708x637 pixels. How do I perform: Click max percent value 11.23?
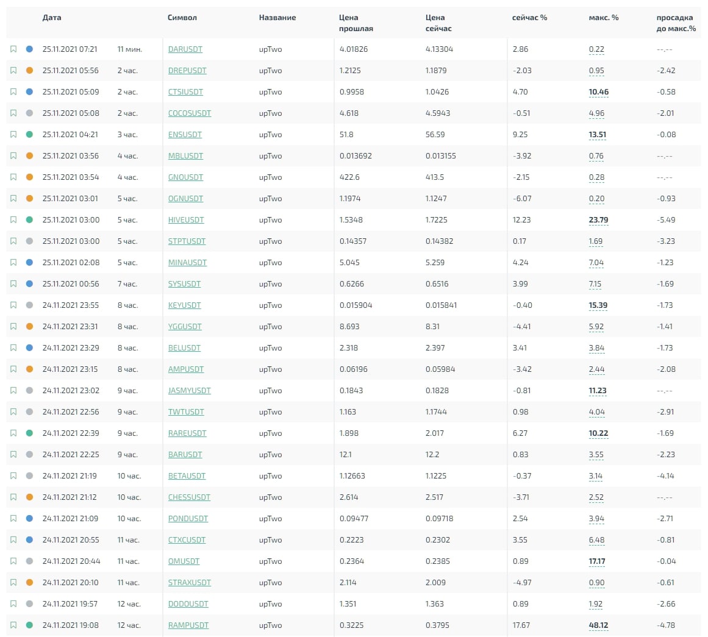pyautogui.click(x=598, y=391)
